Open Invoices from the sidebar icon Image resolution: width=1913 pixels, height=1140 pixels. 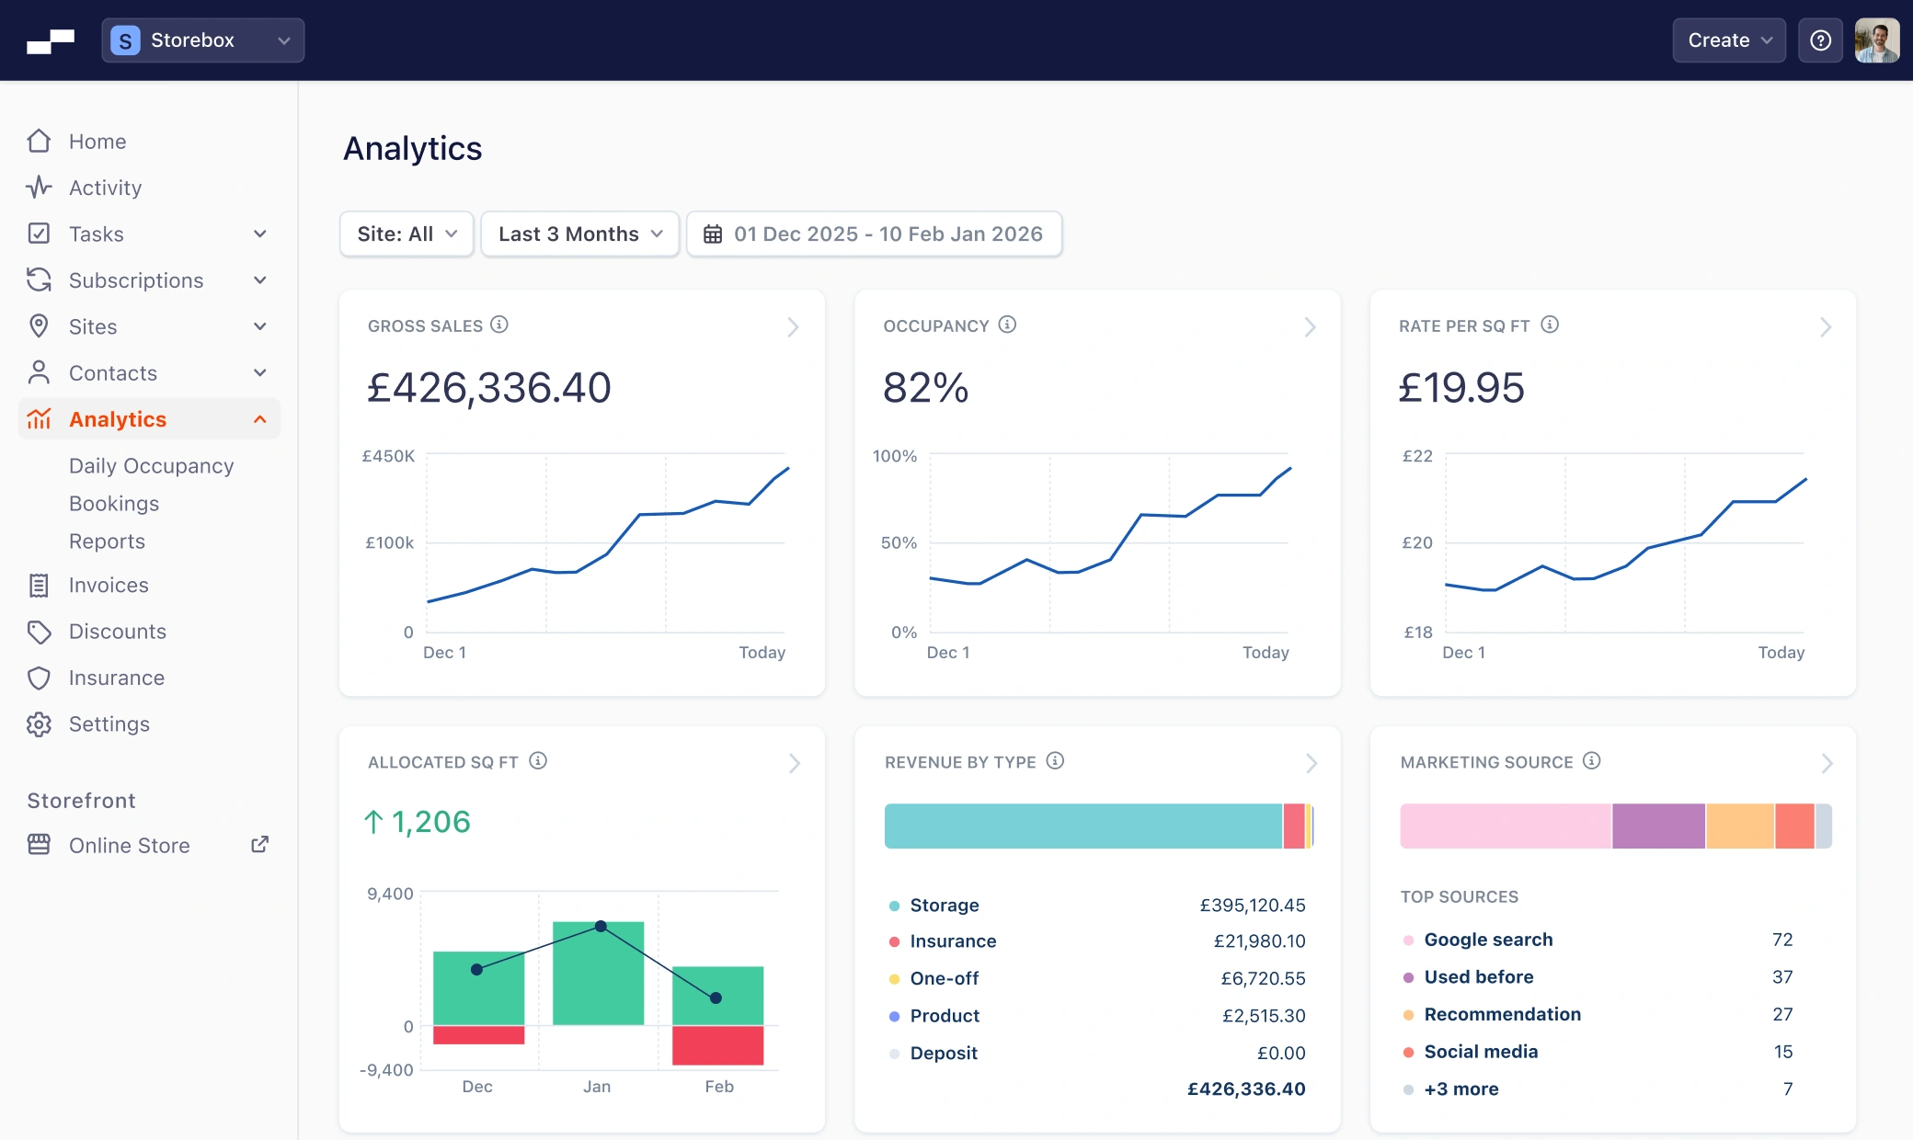pyautogui.click(x=38, y=585)
